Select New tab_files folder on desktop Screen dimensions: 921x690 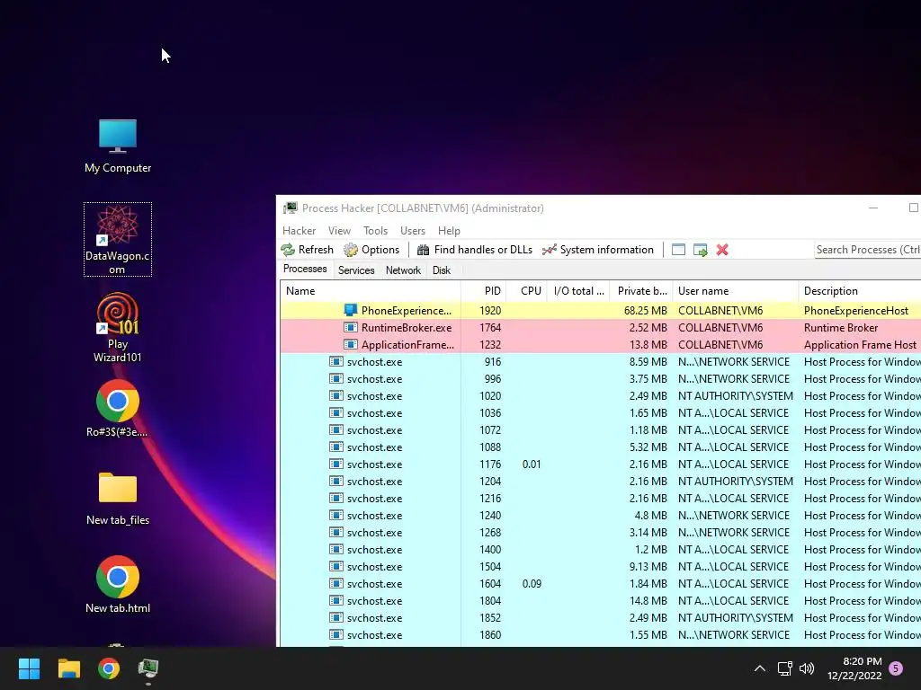coord(118,499)
